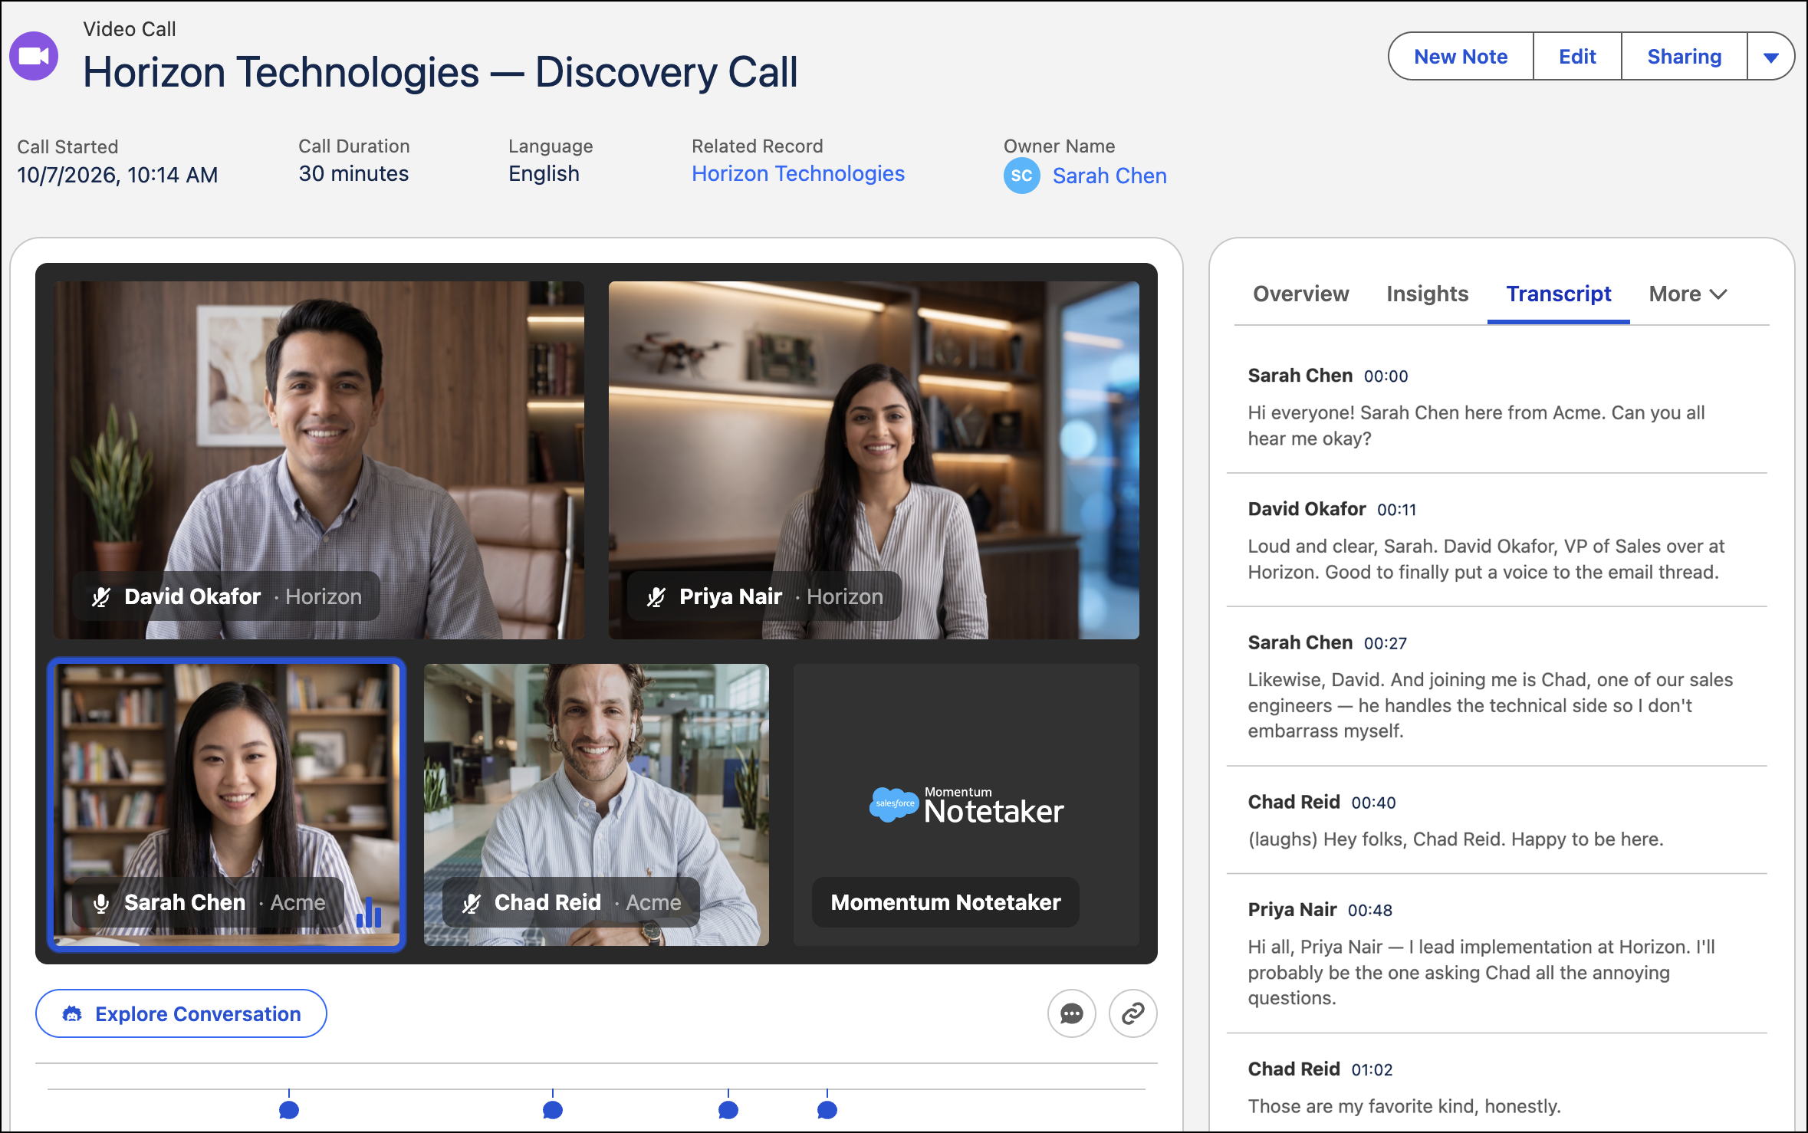Click the 'Hi all, Priya Nair' transcript text
Viewport: 1808px width, 1133px height.
click(1481, 972)
